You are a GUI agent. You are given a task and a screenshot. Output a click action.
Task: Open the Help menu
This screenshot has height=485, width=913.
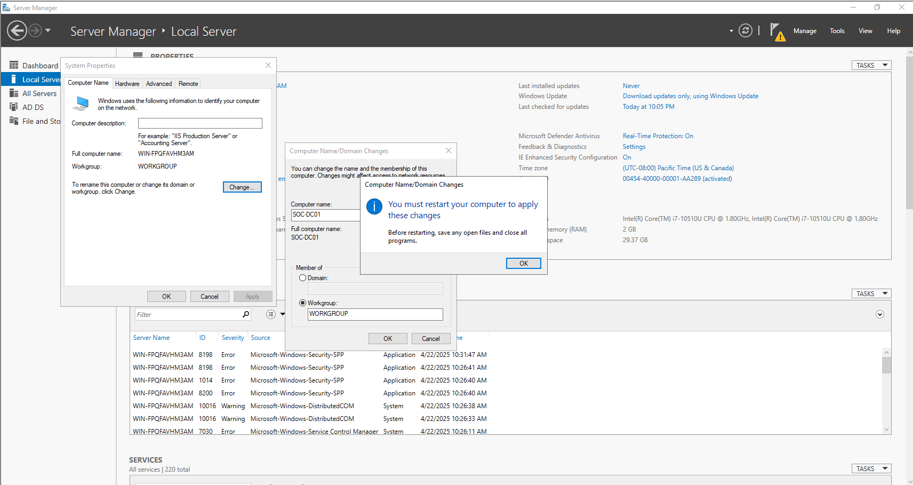pos(893,31)
